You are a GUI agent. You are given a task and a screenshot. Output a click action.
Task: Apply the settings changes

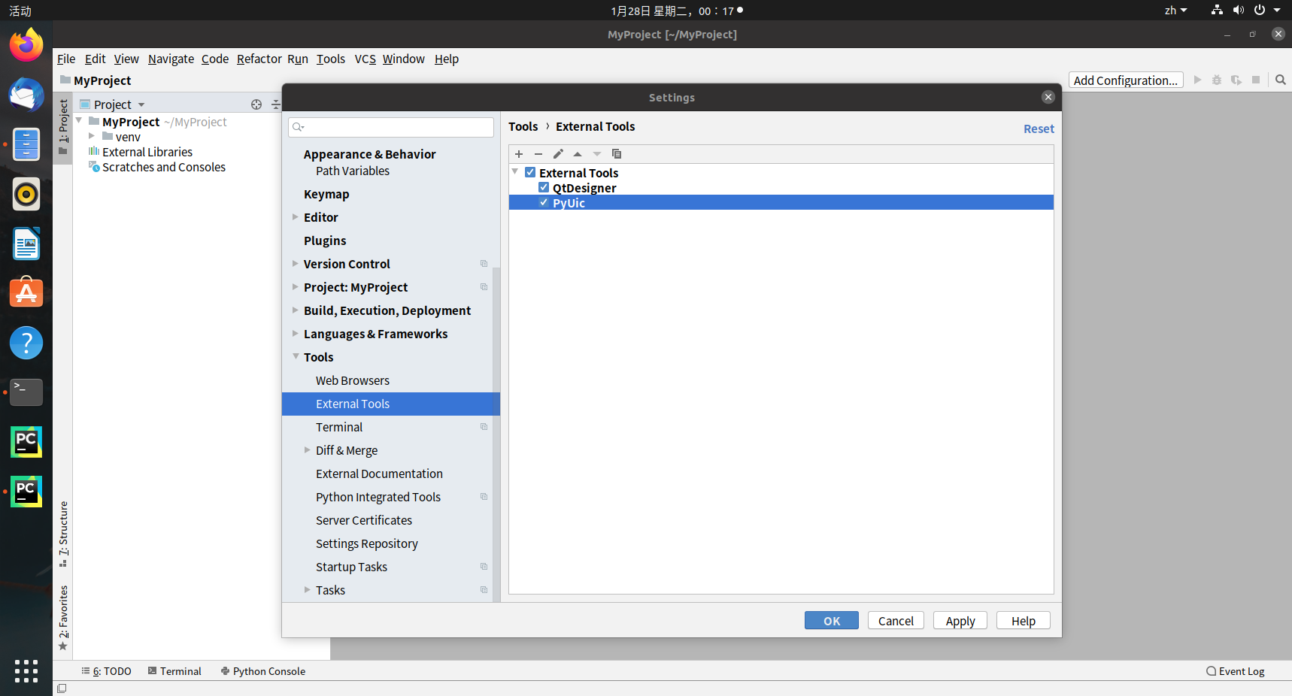coord(960,620)
